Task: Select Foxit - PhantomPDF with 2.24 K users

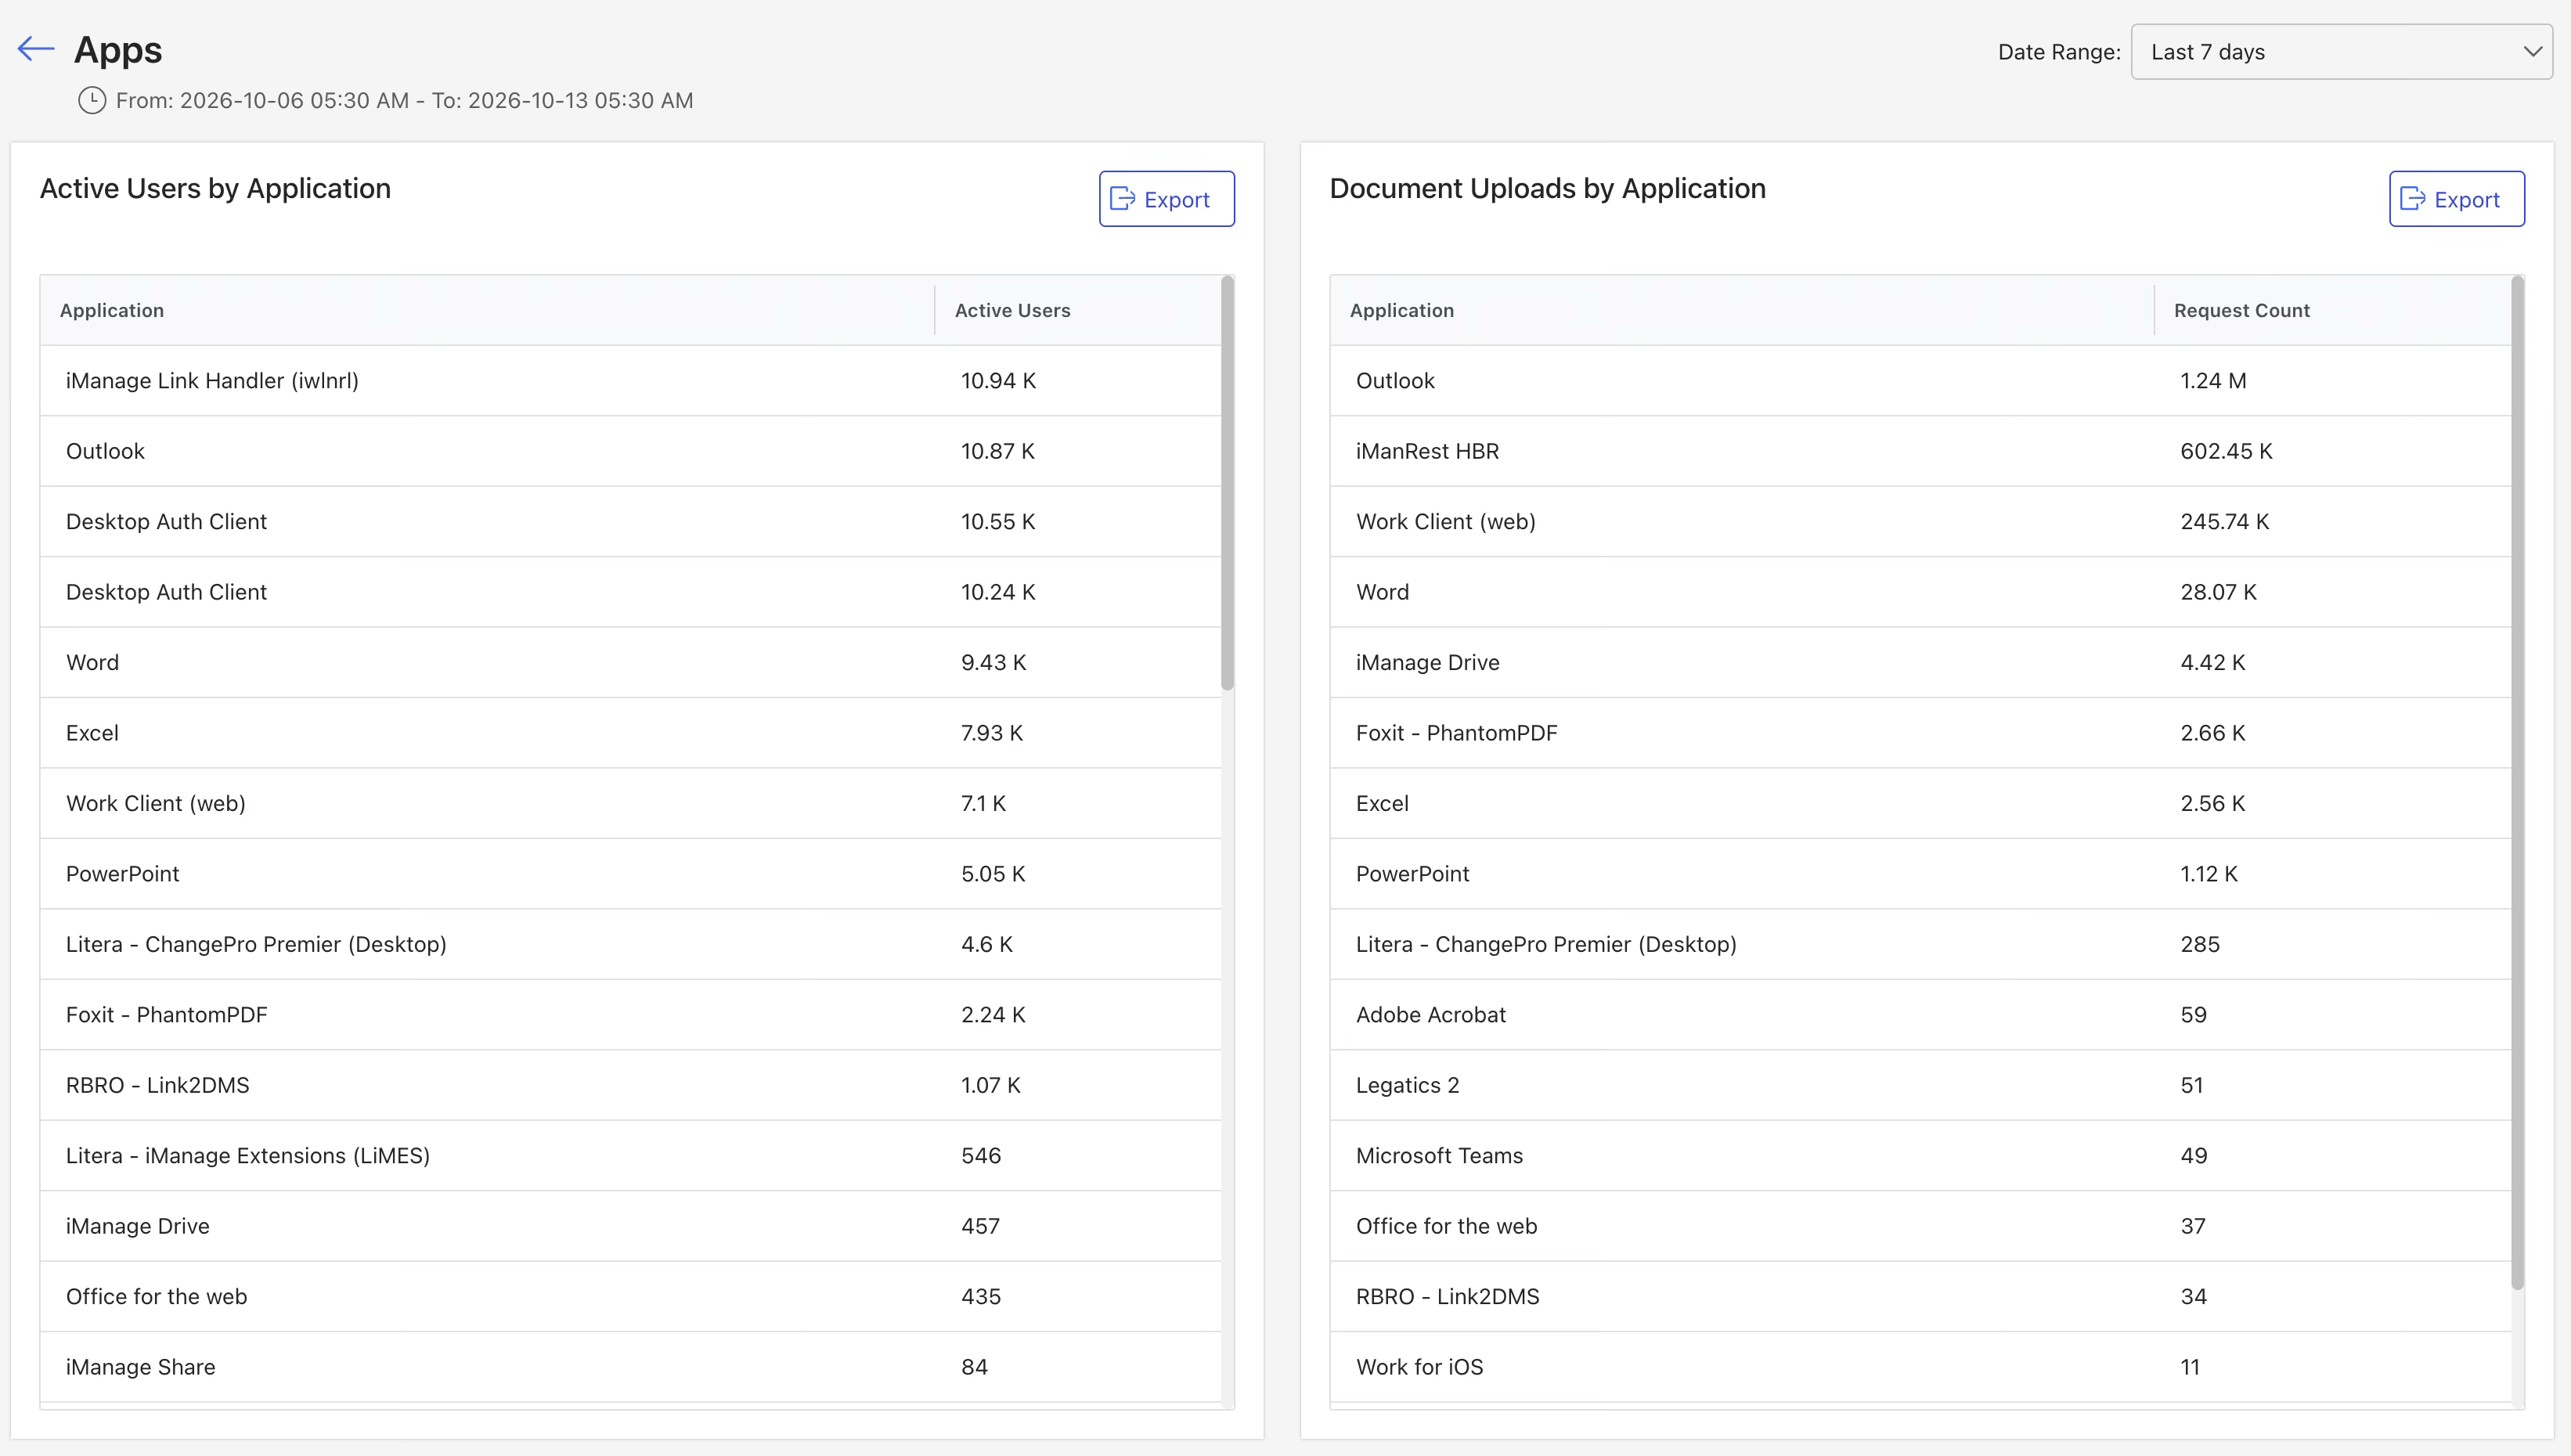Action: [630, 1015]
